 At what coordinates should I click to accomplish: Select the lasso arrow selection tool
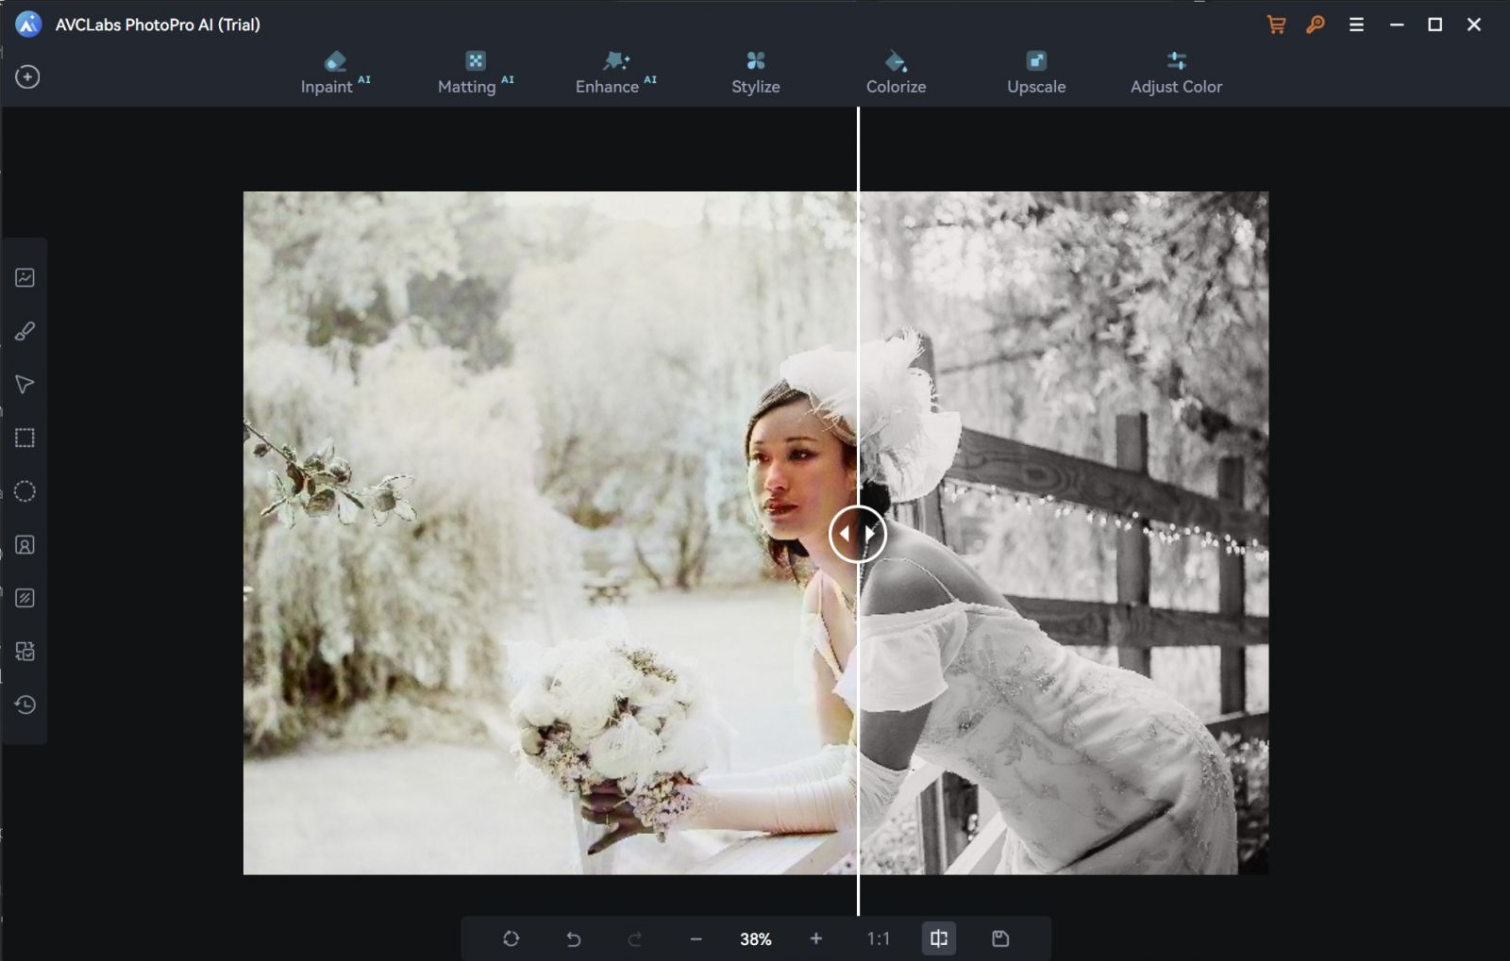point(25,384)
